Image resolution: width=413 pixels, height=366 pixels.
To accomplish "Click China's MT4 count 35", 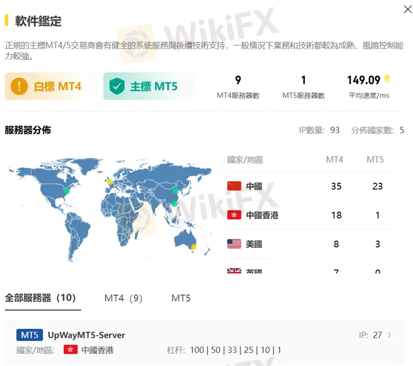I will tap(336, 186).
